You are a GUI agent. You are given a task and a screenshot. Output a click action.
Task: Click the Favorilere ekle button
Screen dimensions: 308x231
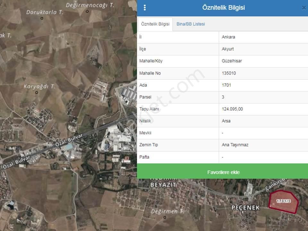[223, 172]
